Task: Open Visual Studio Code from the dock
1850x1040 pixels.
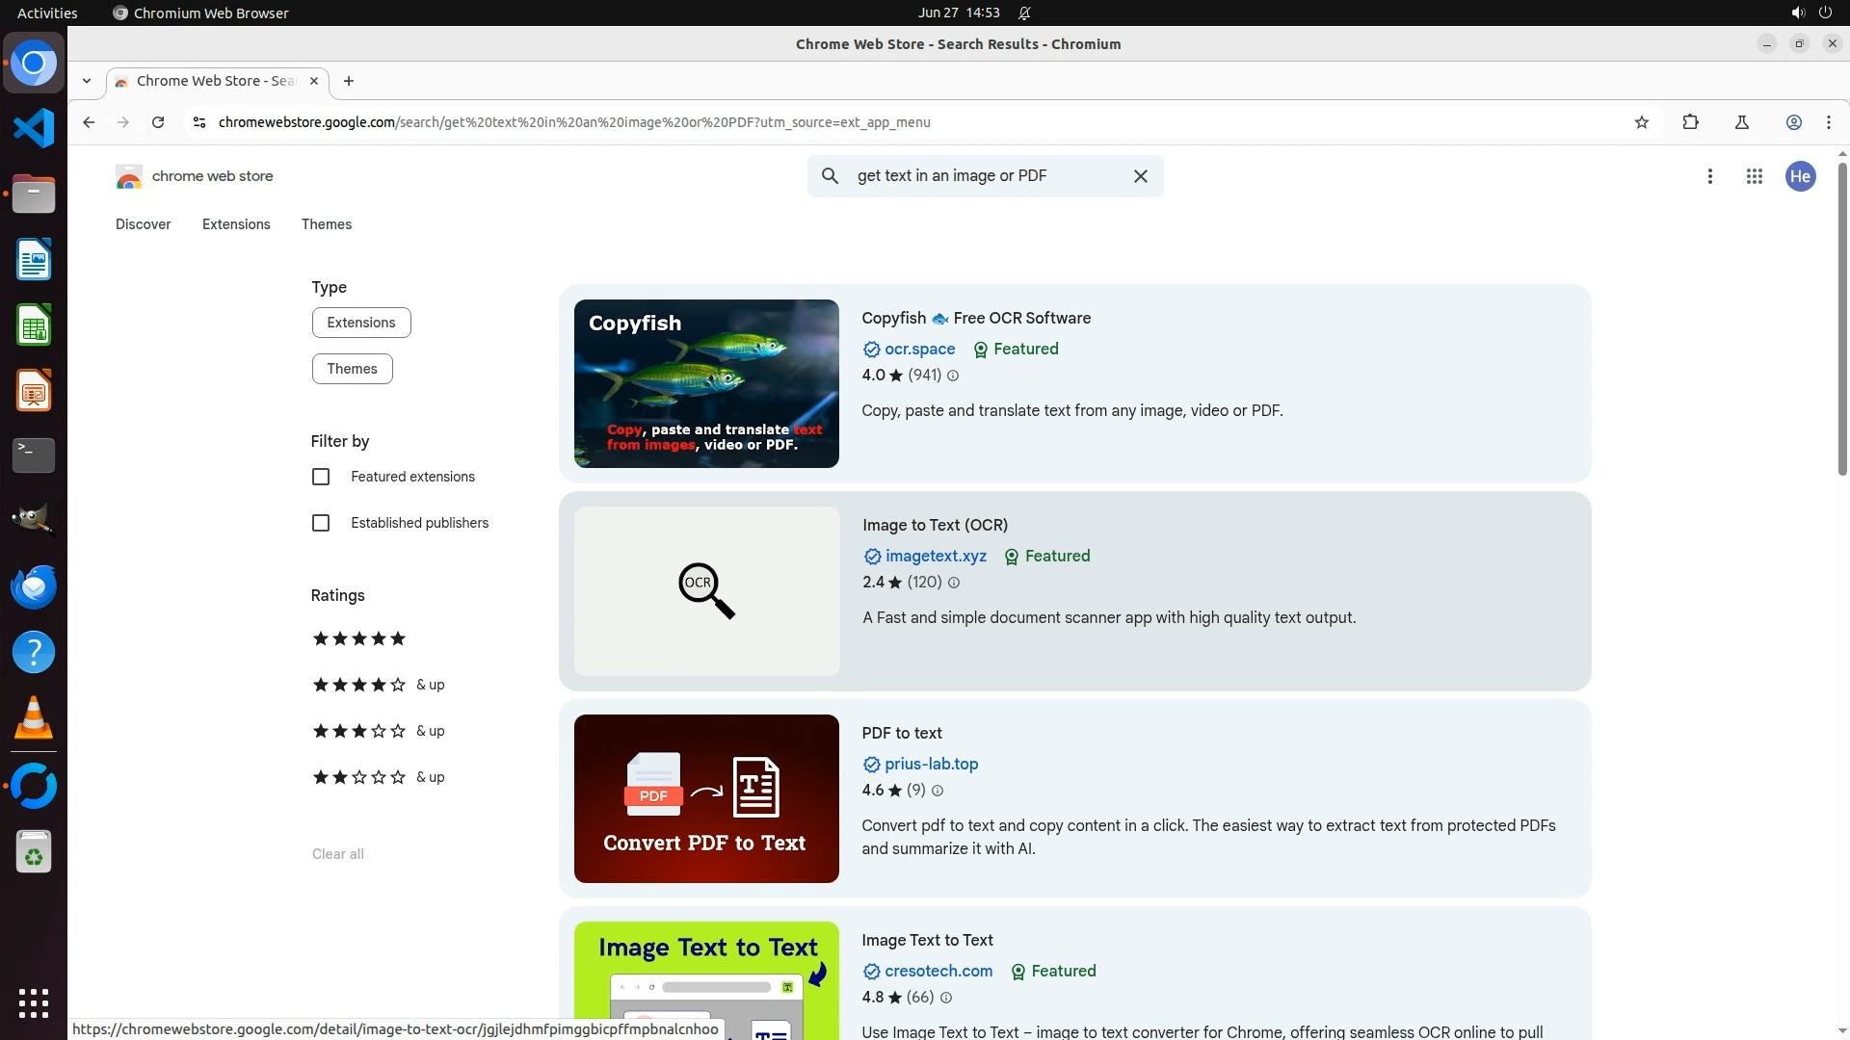Action: tap(34, 128)
